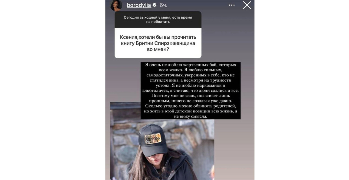Tap the white question box about Бритни Спирз
The height and width of the screenshot is (180, 349).
pos(158,43)
